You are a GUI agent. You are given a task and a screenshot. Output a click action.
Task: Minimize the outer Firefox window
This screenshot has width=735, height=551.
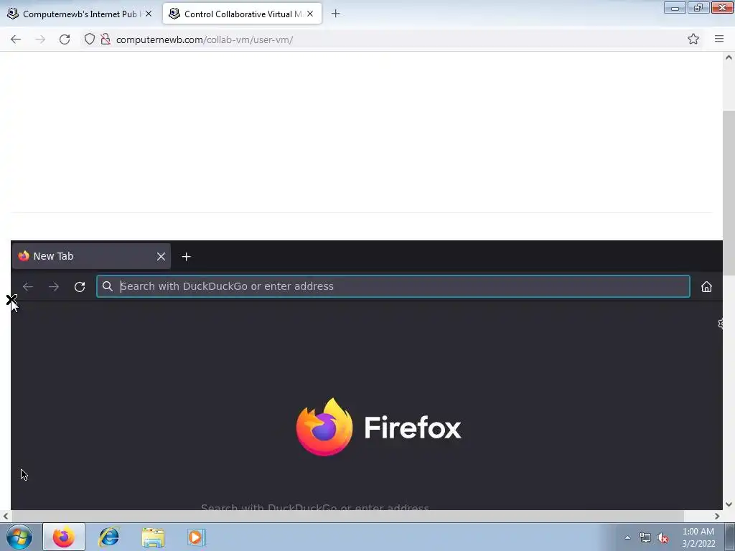tap(675, 8)
